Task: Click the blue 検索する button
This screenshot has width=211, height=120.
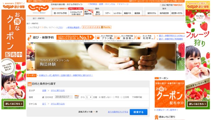Action: (x=138, y=112)
